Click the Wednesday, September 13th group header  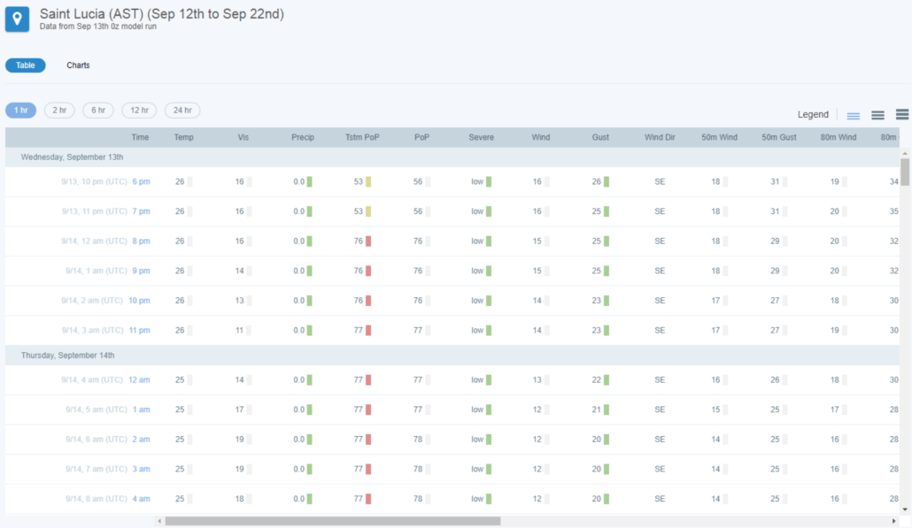[x=452, y=157]
